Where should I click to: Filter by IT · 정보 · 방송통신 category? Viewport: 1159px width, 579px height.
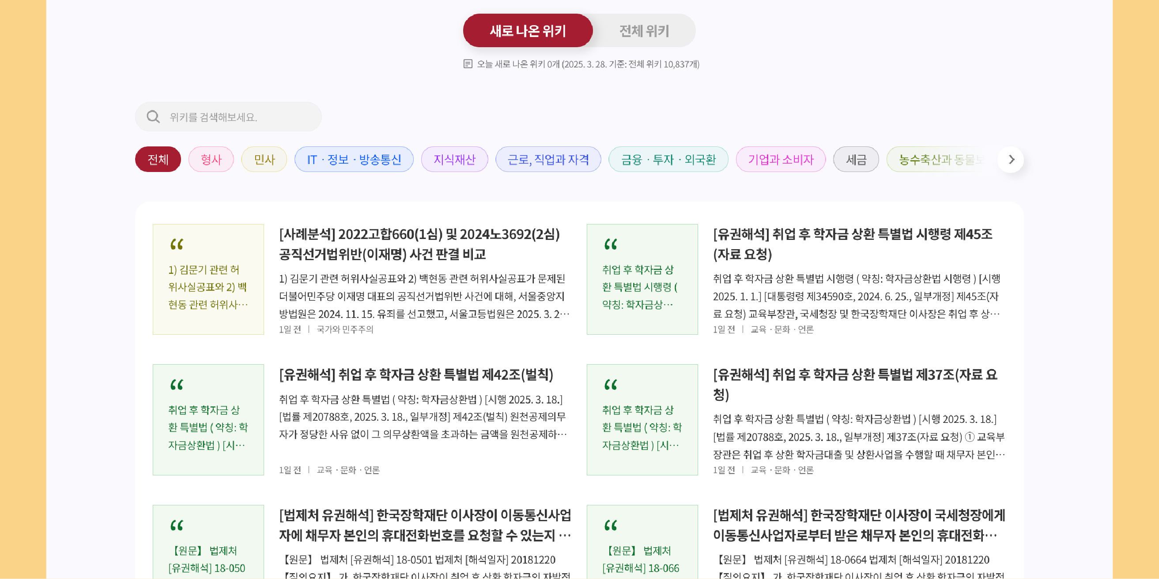click(x=354, y=159)
